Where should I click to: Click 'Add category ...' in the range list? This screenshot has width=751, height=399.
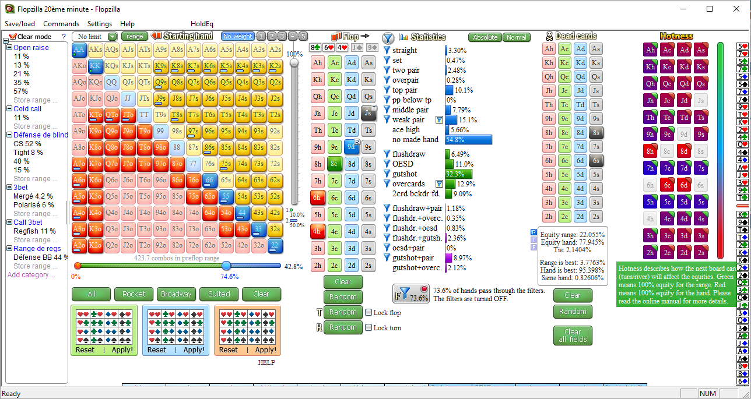(x=31, y=275)
